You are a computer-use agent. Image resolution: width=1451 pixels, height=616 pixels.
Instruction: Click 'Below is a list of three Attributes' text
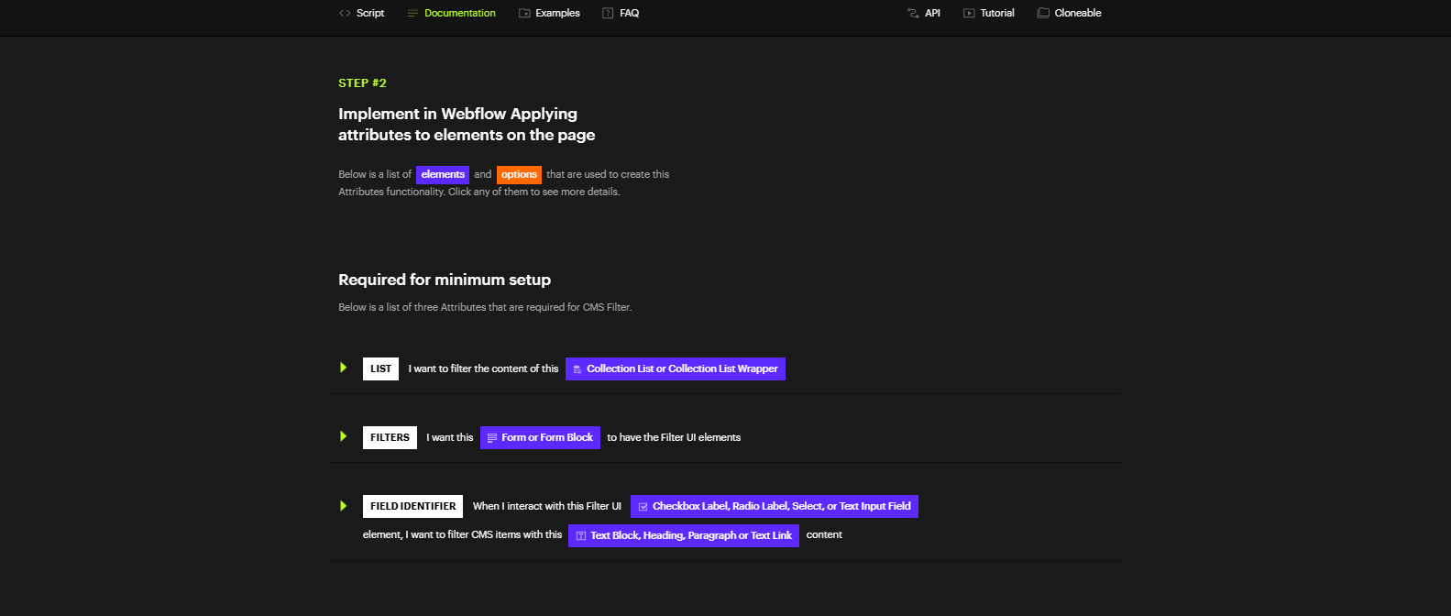tap(485, 307)
